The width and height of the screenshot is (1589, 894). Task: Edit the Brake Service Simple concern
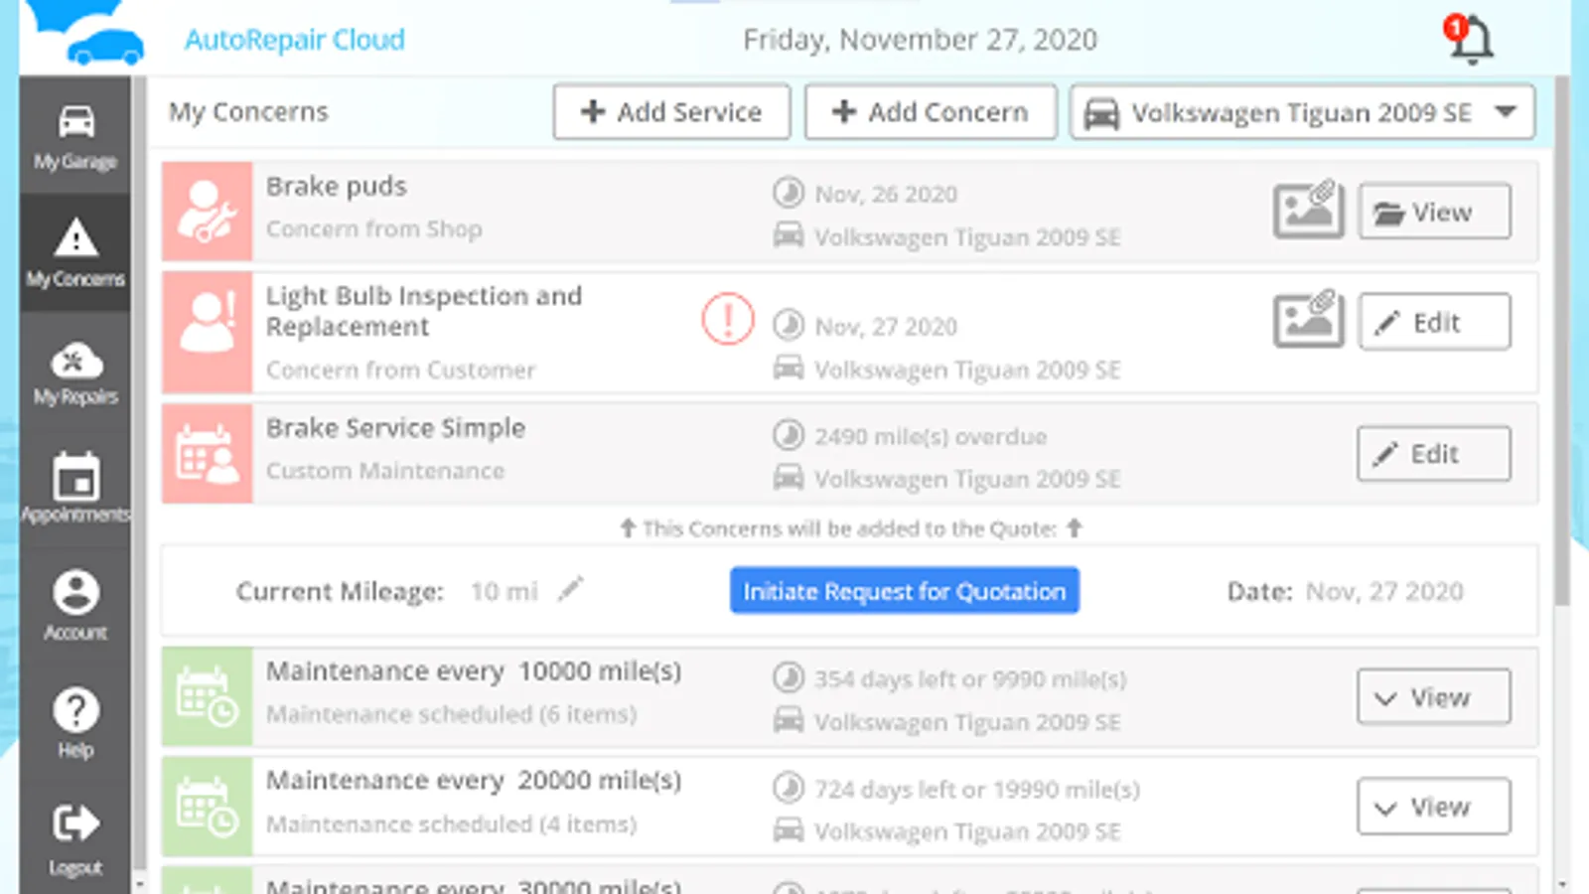point(1433,454)
